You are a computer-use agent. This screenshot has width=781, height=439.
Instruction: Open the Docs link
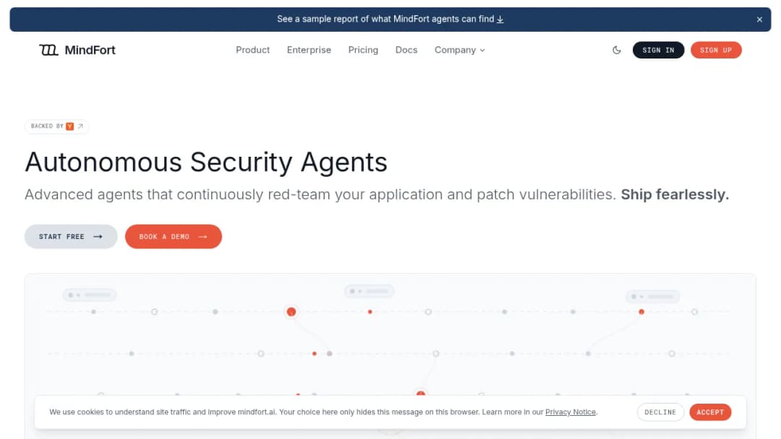[406, 50]
